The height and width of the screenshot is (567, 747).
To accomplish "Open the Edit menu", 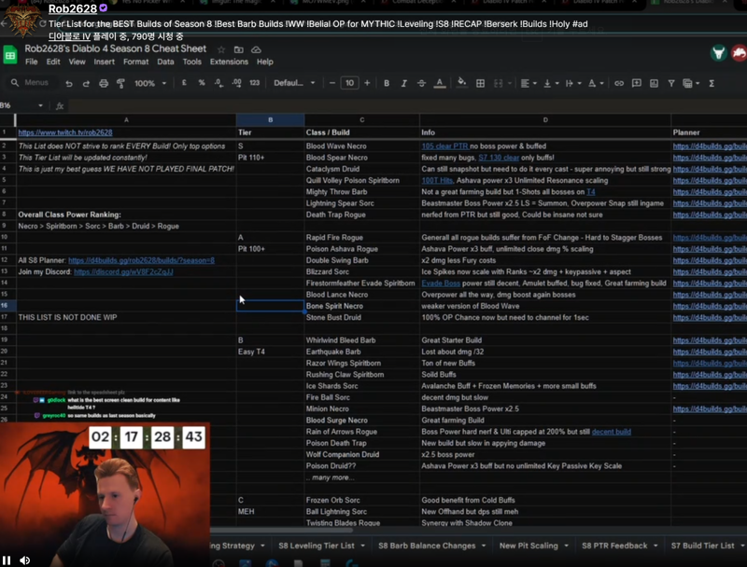I will tap(53, 62).
